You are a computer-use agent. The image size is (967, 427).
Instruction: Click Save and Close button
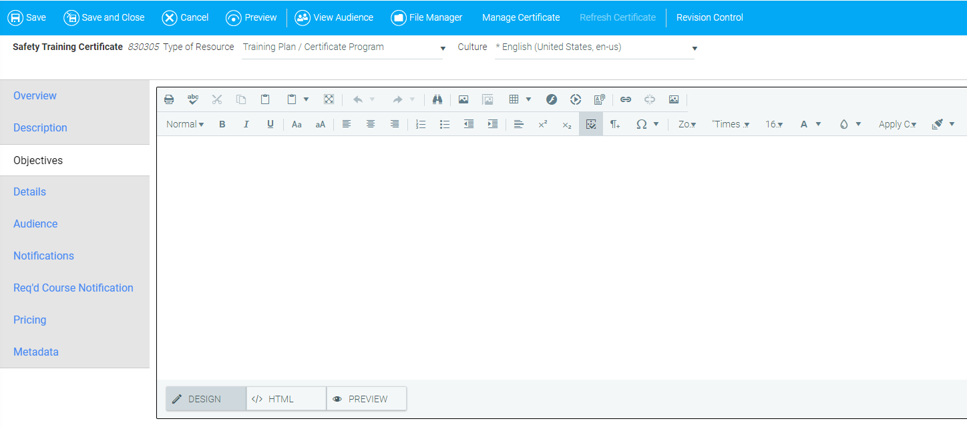104,17
